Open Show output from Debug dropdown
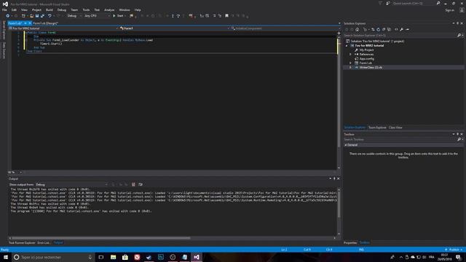 point(72,184)
